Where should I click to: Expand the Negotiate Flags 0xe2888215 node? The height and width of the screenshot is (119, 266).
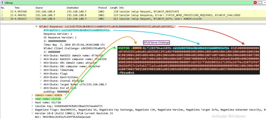pyautogui.click(x=32, y=110)
